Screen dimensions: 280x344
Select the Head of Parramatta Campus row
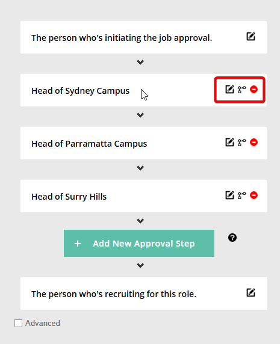[x=144, y=143]
